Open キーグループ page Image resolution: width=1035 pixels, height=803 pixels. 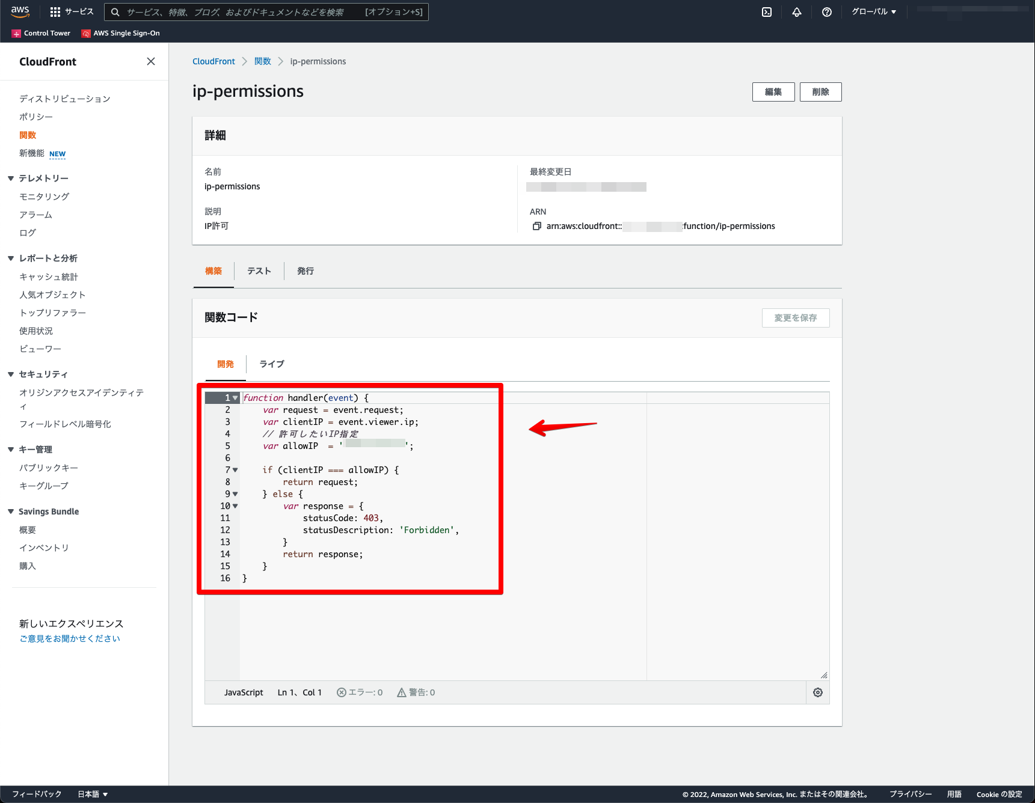44,486
